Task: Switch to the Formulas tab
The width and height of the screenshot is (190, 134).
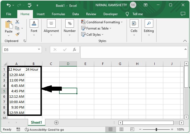Action: point(58,14)
